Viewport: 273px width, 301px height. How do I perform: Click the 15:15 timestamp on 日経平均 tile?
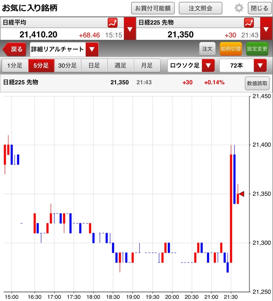(x=114, y=35)
